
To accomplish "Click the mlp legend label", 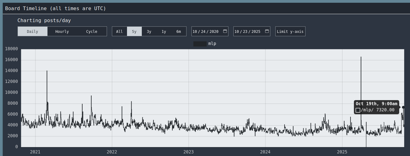I will (x=212, y=44).
